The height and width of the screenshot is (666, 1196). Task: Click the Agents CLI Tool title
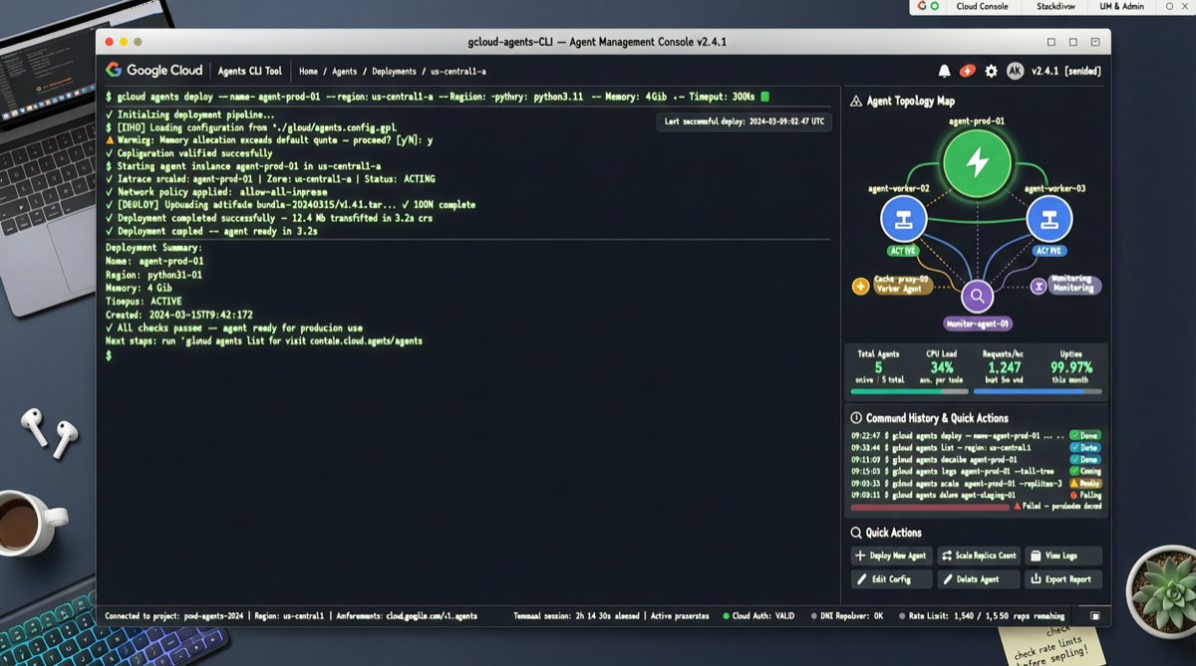pos(249,72)
